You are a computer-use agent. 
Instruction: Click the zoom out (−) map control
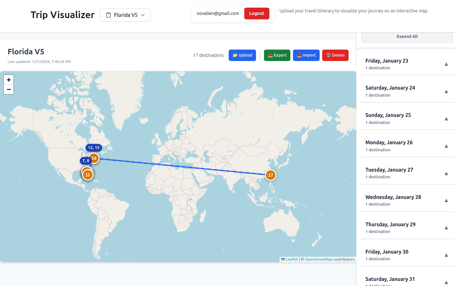9,89
